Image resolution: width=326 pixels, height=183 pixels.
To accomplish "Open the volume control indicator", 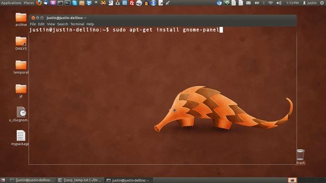I will point(279,3).
